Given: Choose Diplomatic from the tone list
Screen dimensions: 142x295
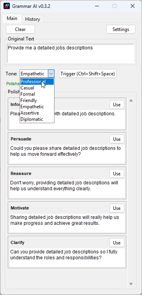Looking at the screenshot, I should point(37,119).
